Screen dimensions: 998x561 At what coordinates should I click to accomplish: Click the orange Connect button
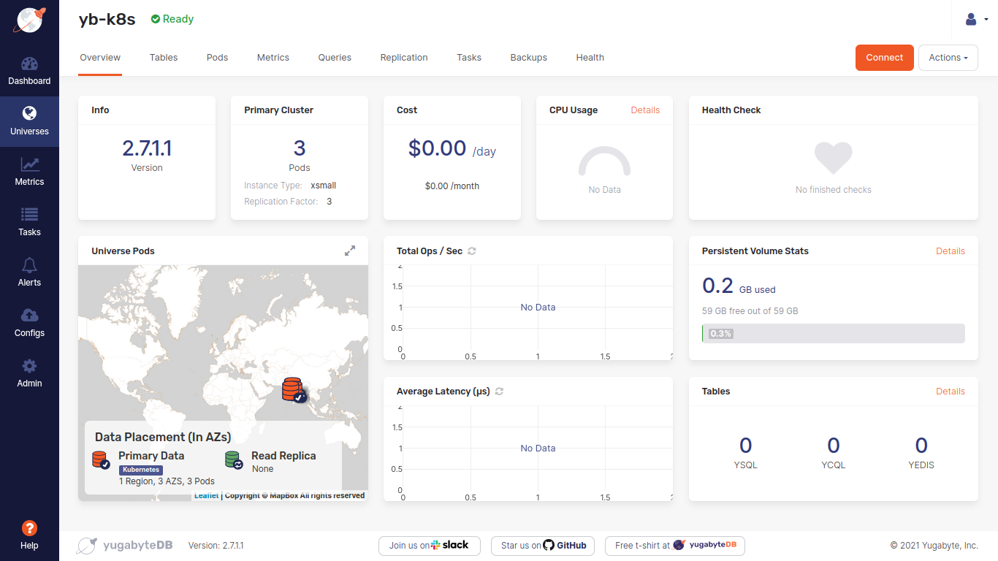pyautogui.click(x=884, y=58)
